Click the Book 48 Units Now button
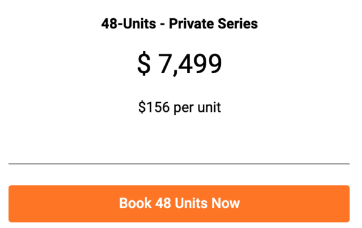362x228 pixels. coord(179,203)
